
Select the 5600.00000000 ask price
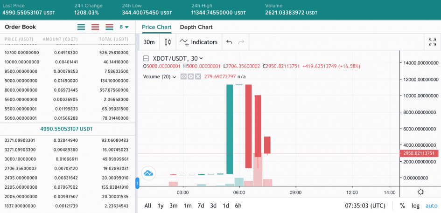pyautogui.click(x=21, y=99)
